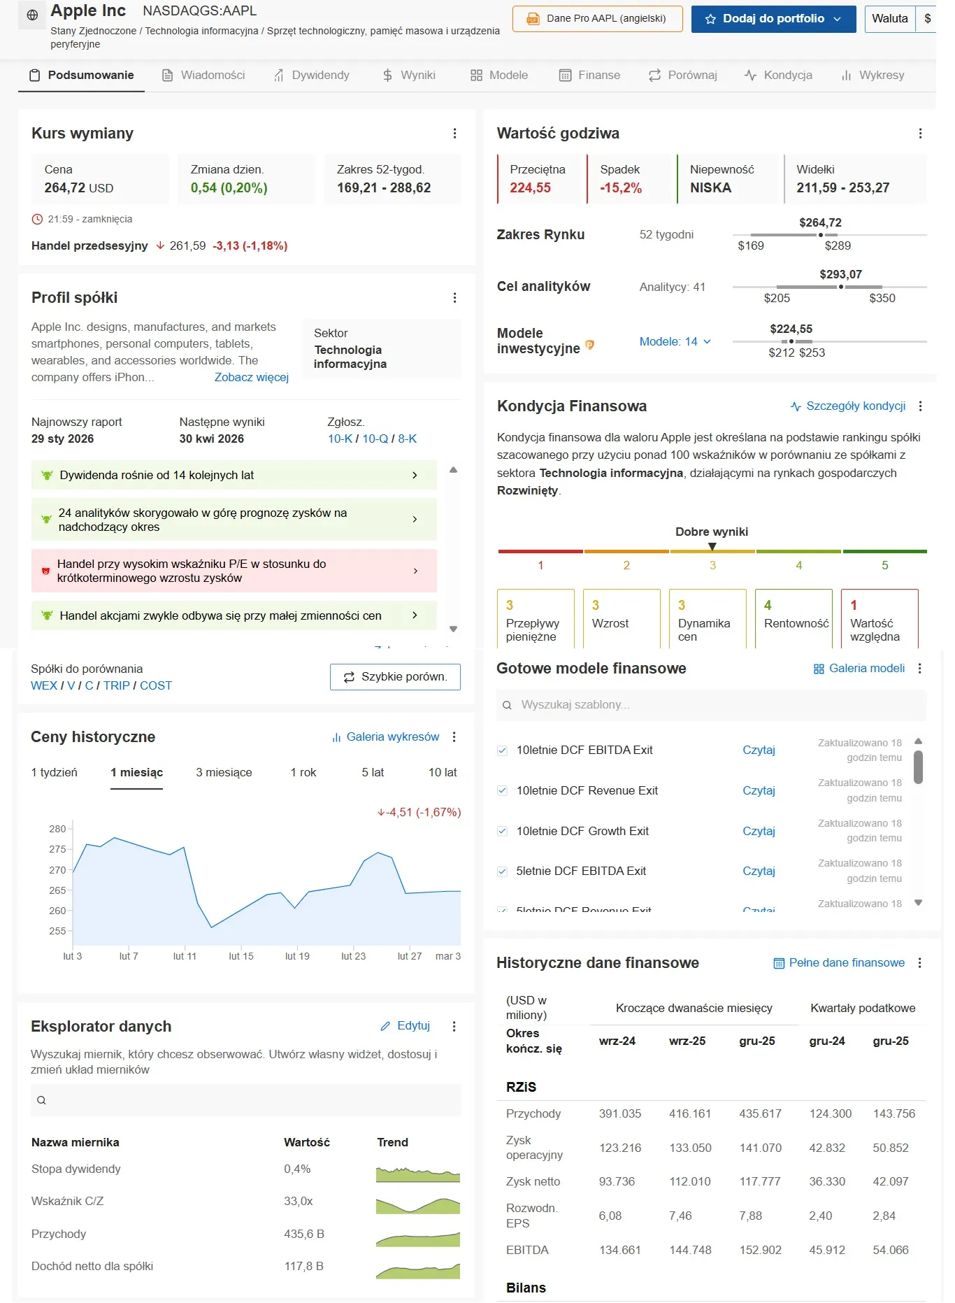Open the Kurs wymiany three-dot menu
Screen dimensions: 955x1303
pyautogui.click(x=454, y=134)
